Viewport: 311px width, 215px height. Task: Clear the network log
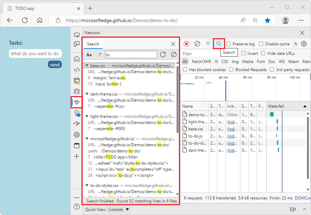point(197,44)
